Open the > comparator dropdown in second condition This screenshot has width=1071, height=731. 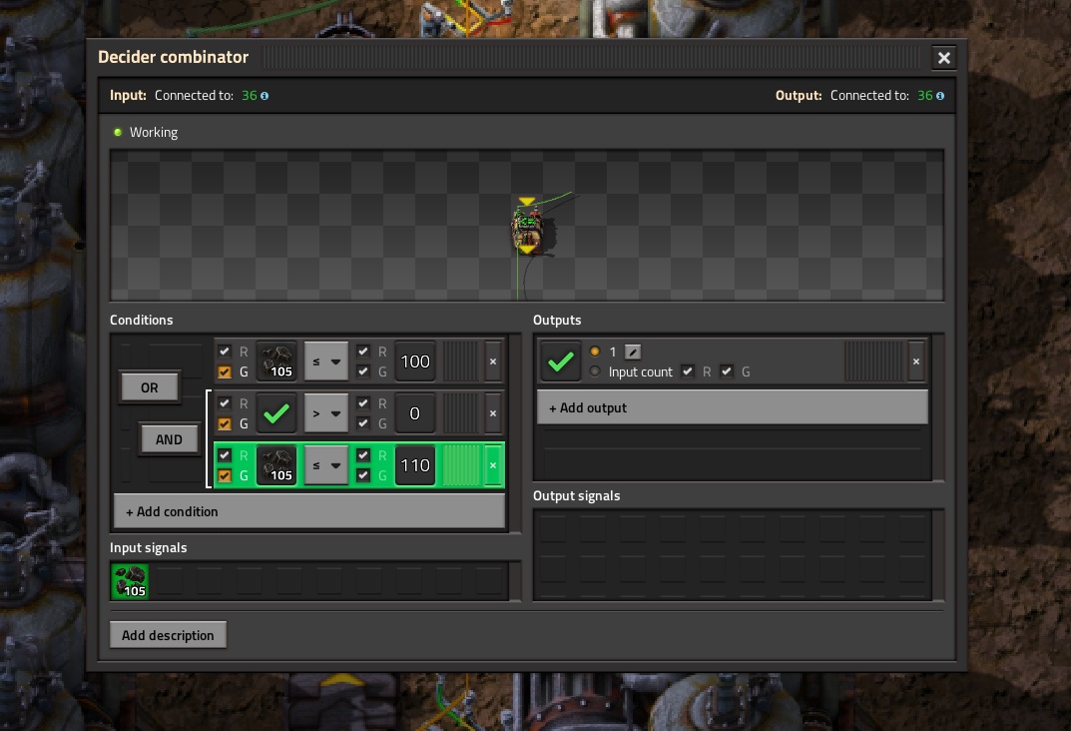click(x=325, y=412)
